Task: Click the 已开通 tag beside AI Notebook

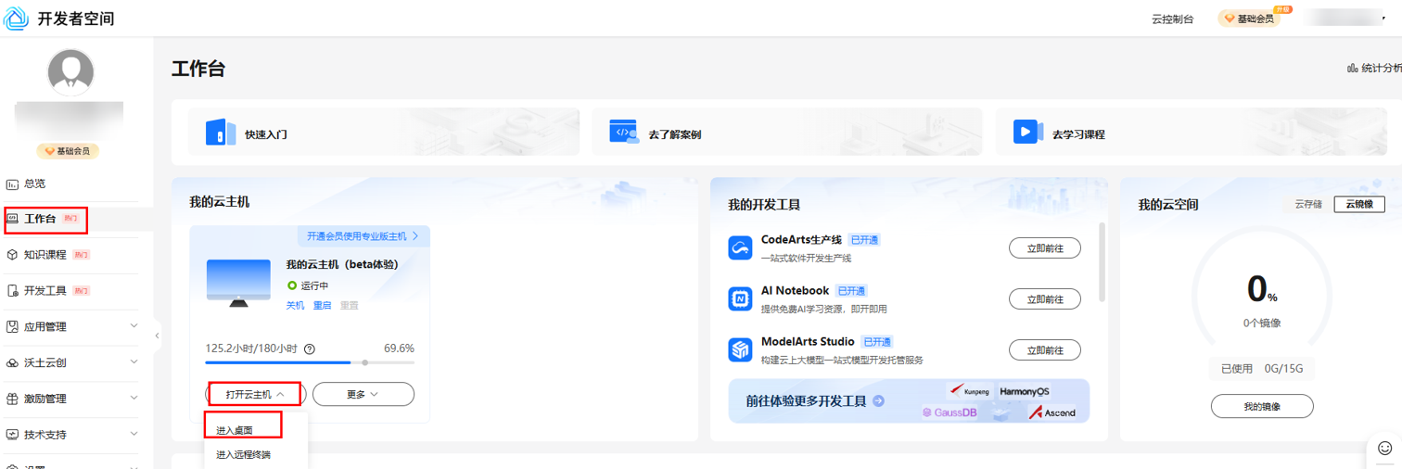Action: (x=851, y=291)
